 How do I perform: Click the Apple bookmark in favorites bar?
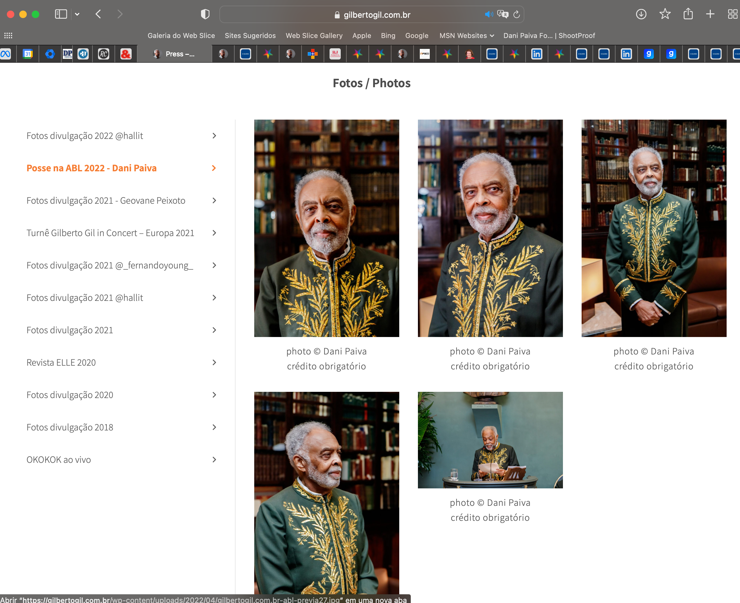pos(362,36)
